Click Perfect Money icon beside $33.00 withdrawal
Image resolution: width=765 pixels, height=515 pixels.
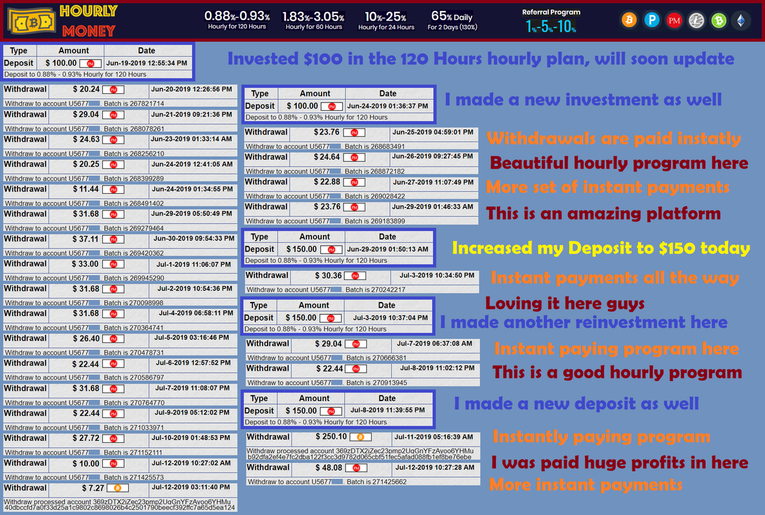coord(113,264)
